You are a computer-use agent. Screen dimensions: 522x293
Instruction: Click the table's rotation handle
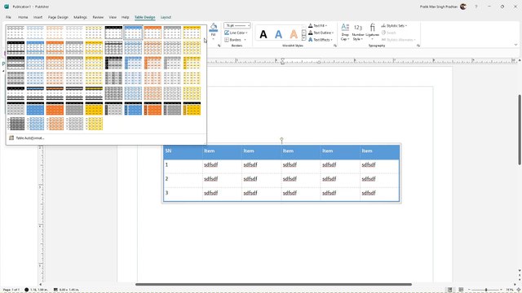click(x=281, y=139)
